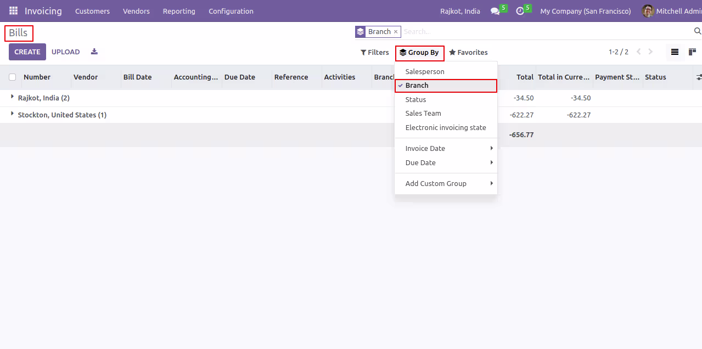The height and width of the screenshot is (349, 702).
Task: Remove the Branch search facet
Action: [x=396, y=32]
